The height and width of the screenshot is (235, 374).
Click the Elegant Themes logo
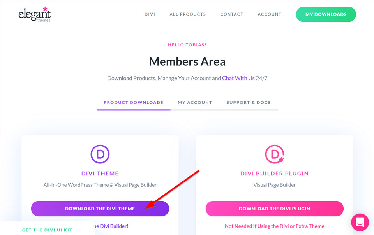(35, 14)
